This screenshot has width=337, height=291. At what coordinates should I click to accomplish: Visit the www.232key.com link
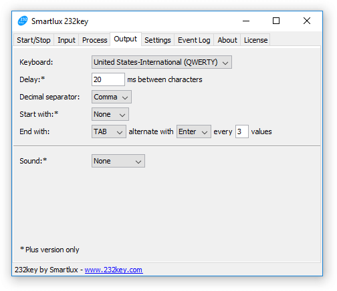click(x=114, y=270)
